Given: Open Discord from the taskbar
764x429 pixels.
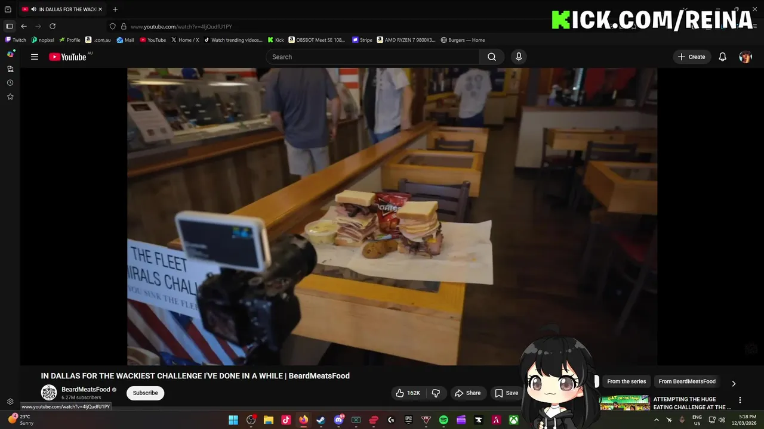Looking at the screenshot, I should 339,420.
